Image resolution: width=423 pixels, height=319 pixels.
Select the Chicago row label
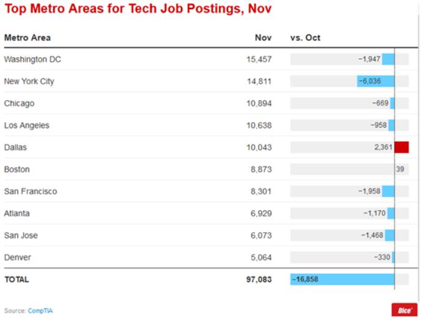19,103
